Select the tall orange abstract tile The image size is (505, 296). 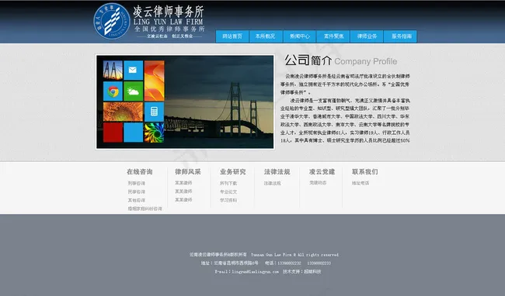tap(154, 81)
